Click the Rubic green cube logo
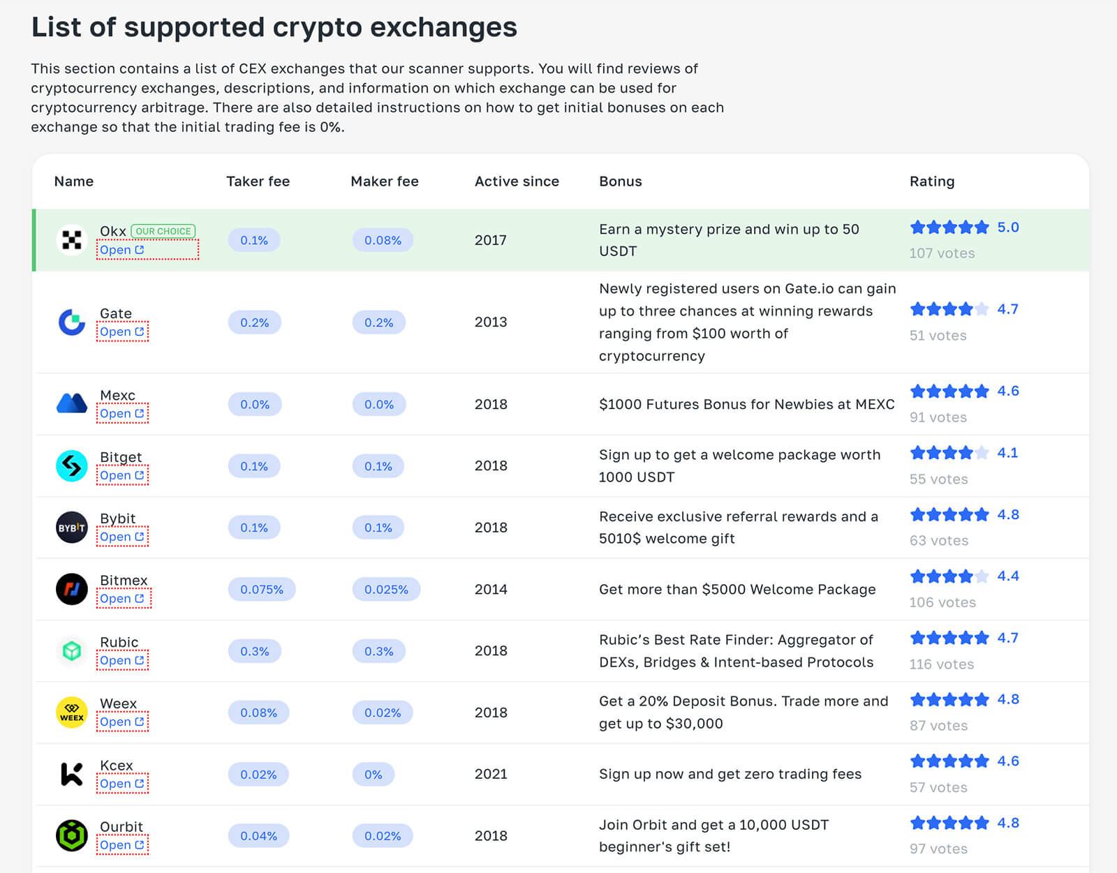 coord(71,651)
